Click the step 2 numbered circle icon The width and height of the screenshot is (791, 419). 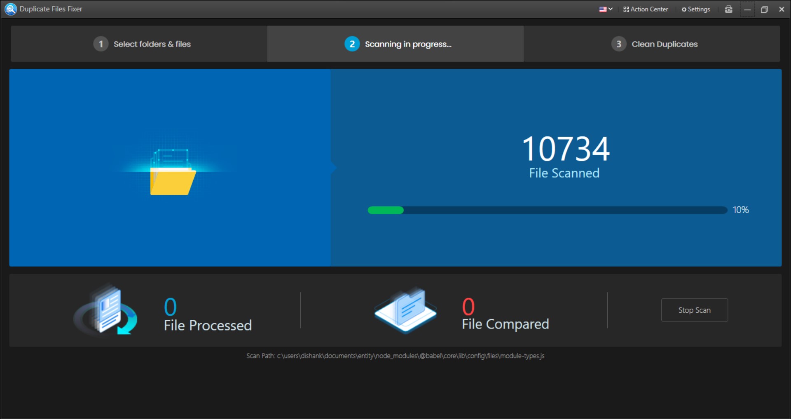pyautogui.click(x=352, y=44)
